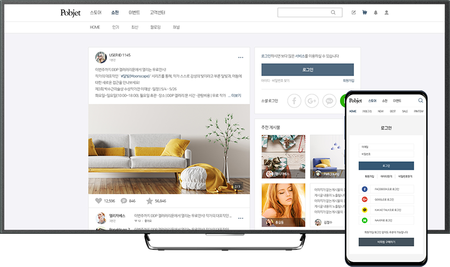Open the 회원가입 link on the phone login form

[x=369, y=177]
